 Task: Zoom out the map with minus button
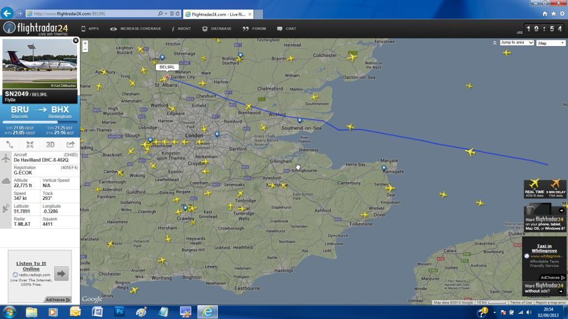click(85, 49)
